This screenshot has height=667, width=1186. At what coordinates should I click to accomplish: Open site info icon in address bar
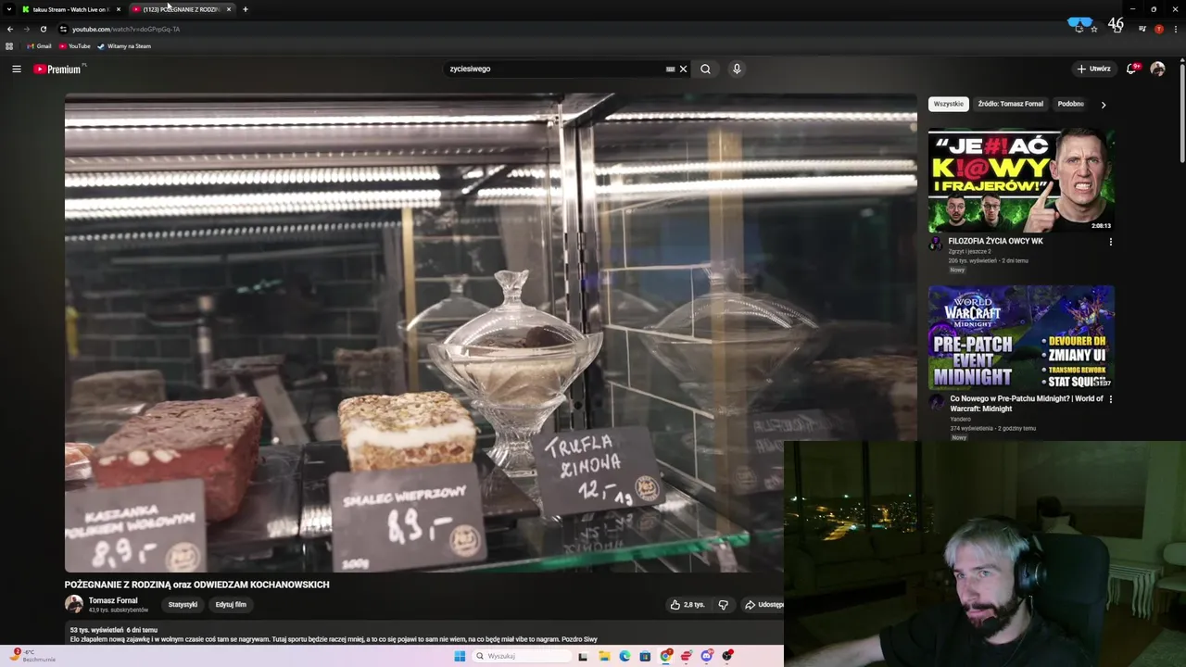(63, 29)
